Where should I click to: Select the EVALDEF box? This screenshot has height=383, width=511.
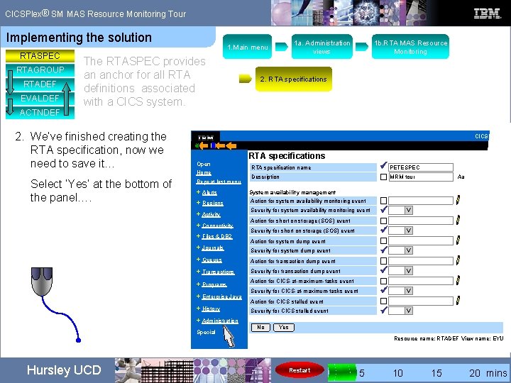pos(40,98)
